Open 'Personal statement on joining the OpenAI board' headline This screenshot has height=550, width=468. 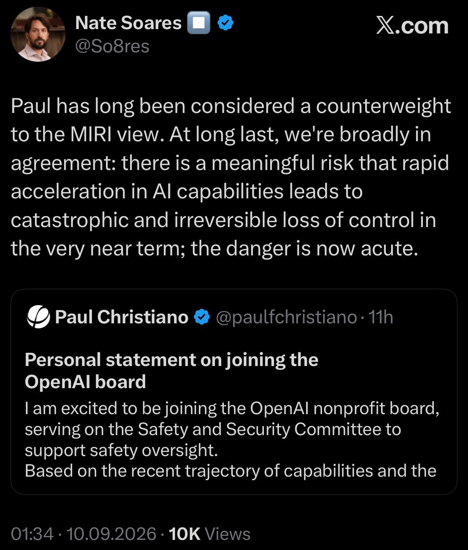(x=172, y=371)
